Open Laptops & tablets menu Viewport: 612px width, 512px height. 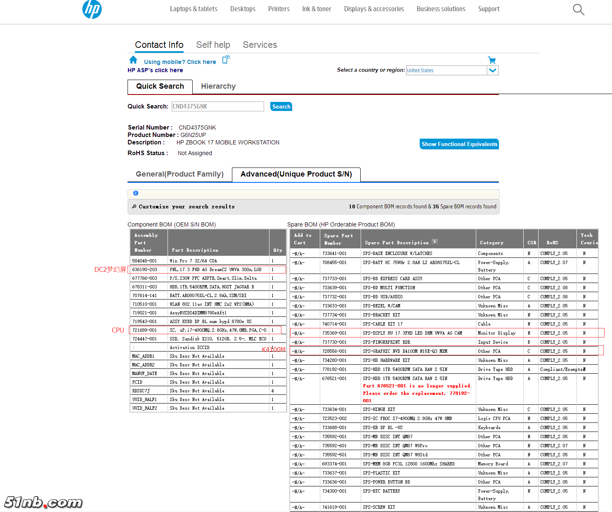194,9
